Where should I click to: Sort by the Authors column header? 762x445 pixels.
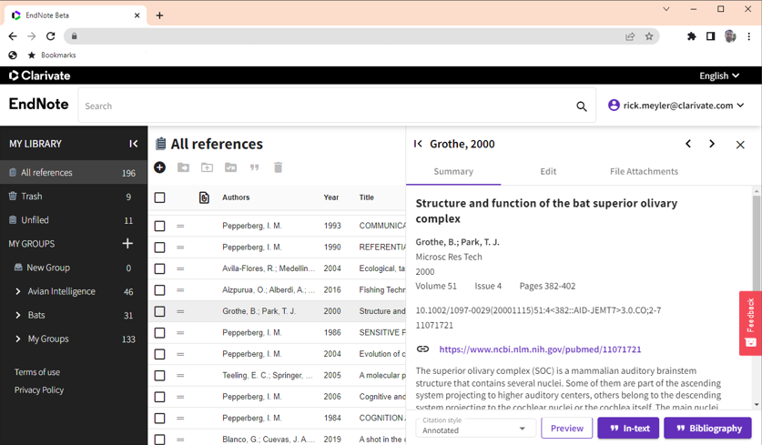tap(236, 197)
